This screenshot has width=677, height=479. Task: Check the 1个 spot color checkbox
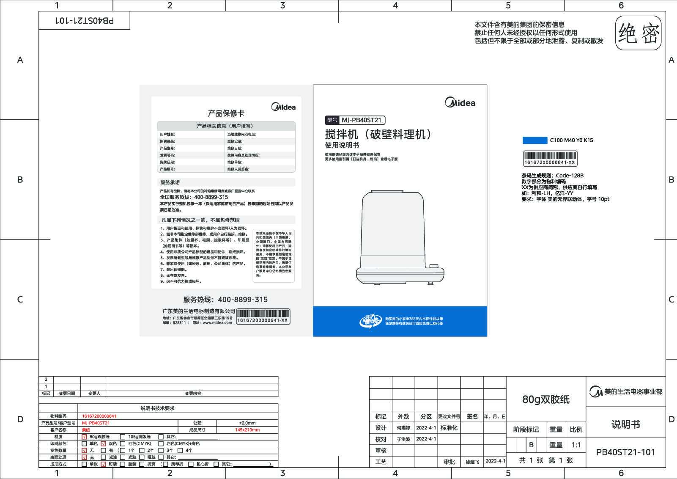click(123, 450)
